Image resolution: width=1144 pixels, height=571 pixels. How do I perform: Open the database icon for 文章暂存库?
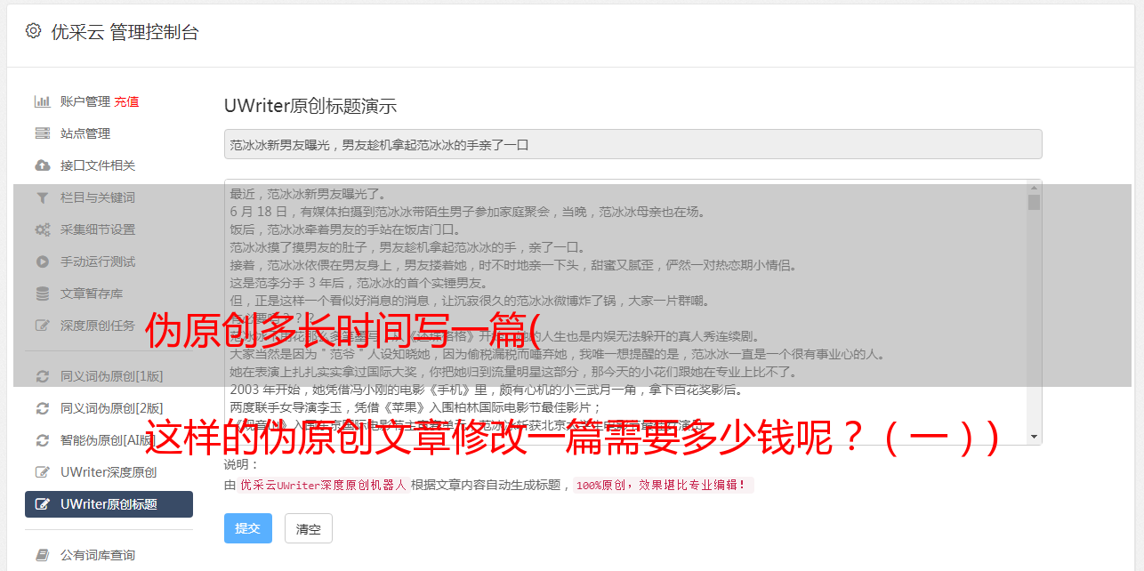click(x=42, y=294)
